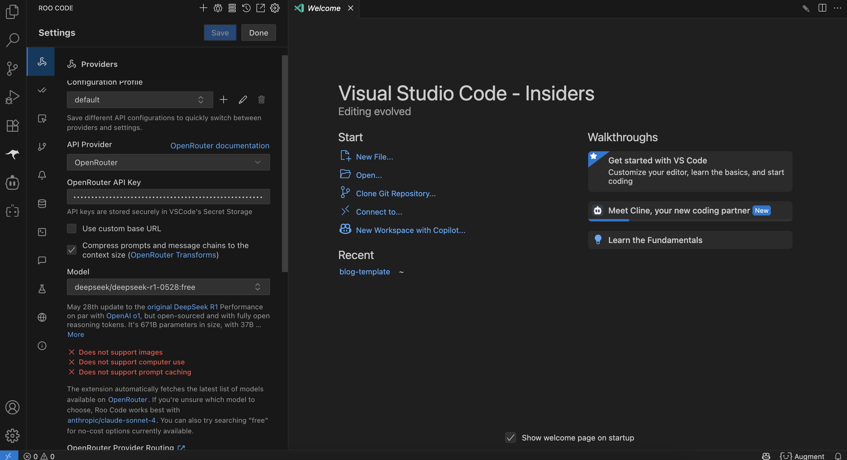Toggle Show welcome page on startup

(x=511, y=438)
